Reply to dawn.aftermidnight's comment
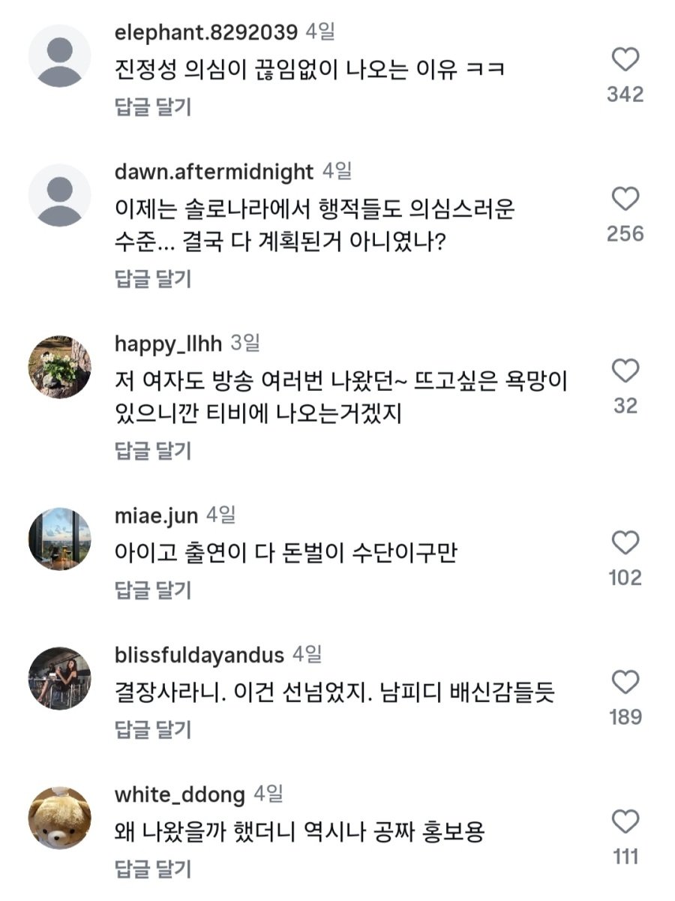The image size is (675, 901). tap(153, 279)
